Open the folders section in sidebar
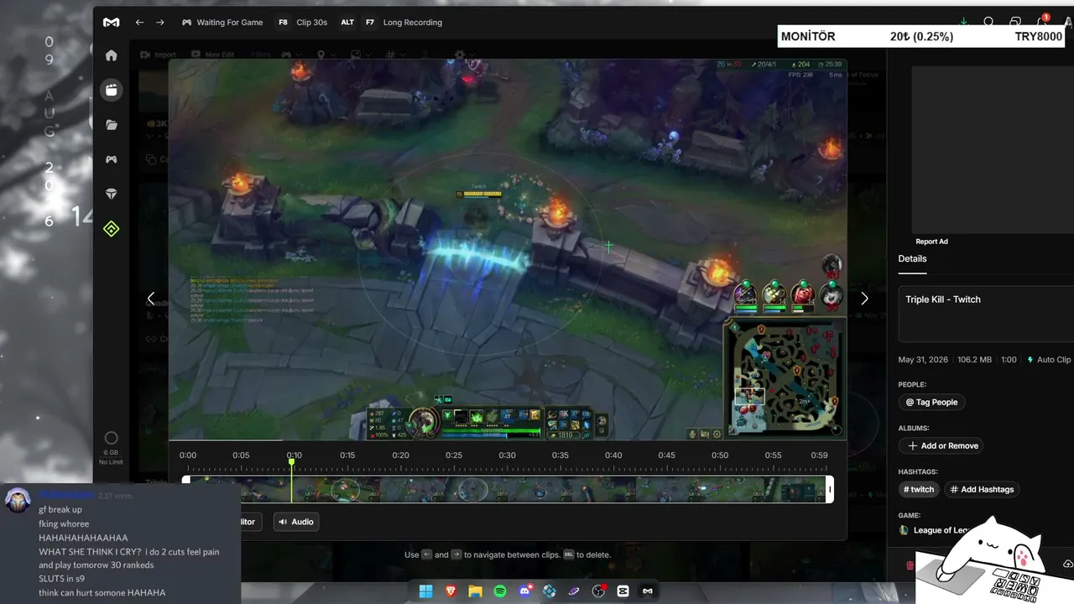Screen dimensions: 1074x604 click(111, 125)
